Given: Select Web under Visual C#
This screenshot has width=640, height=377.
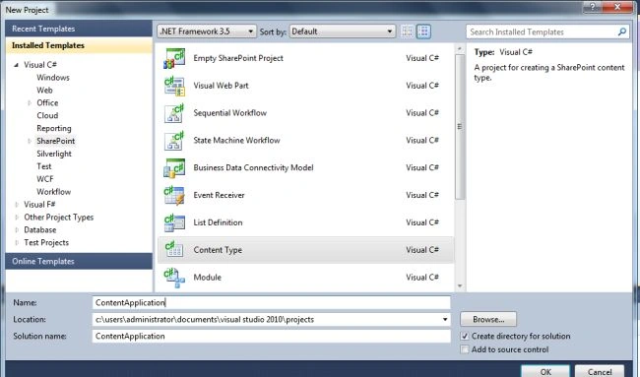Looking at the screenshot, I should point(44,91).
